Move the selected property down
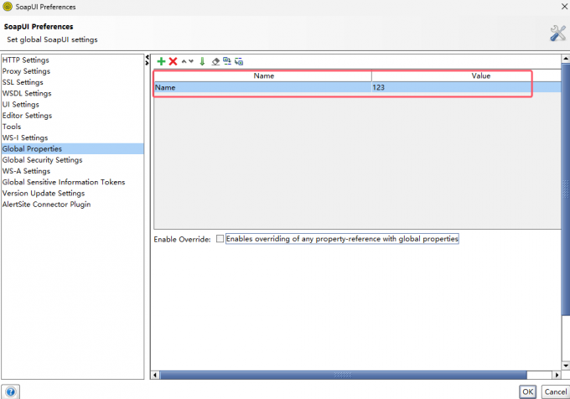The image size is (570, 399). 191,61
